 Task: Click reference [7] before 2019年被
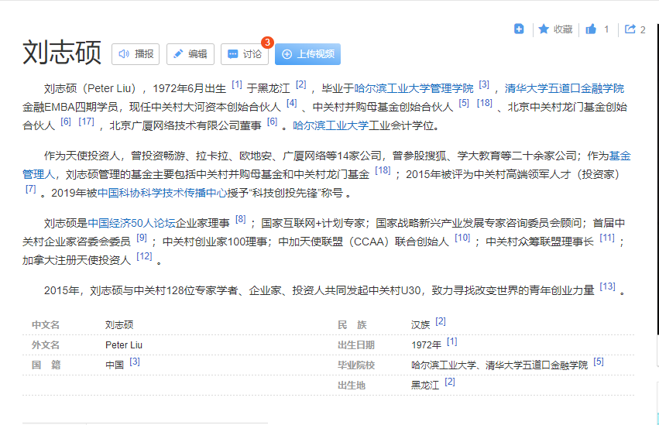coord(31,189)
